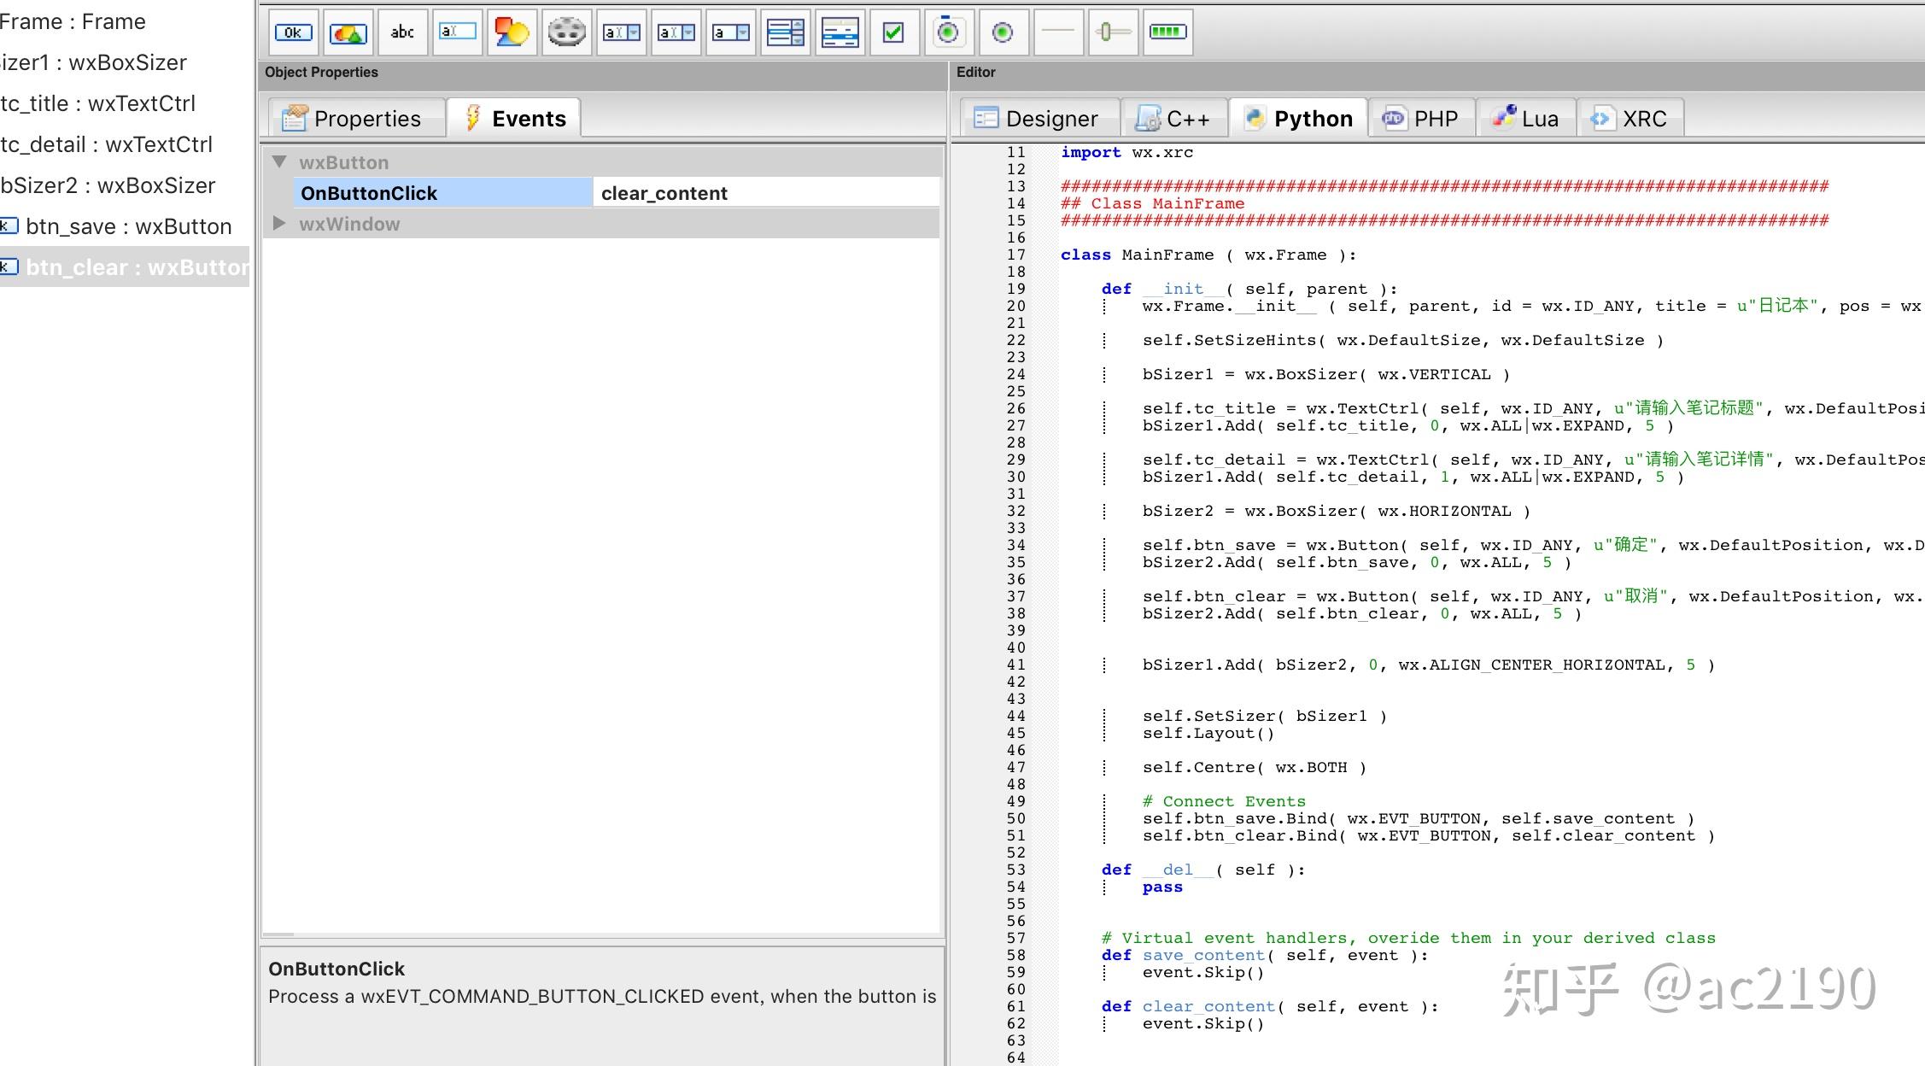Select the list box widget icon
The width and height of the screenshot is (1925, 1066).
[785, 32]
